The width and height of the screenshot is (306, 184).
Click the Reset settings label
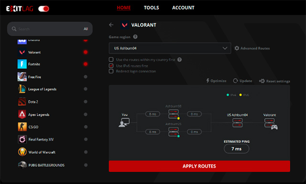278,81
